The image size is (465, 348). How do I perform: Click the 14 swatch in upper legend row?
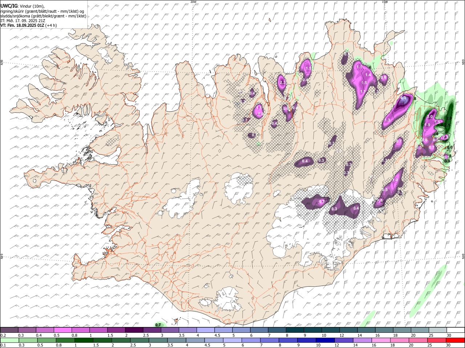366,330
